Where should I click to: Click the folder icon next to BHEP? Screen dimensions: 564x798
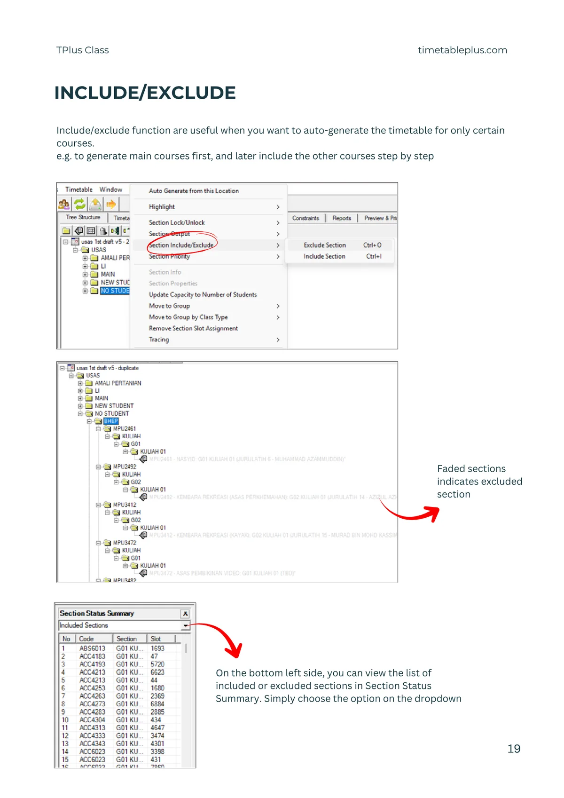[x=98, y=421]
